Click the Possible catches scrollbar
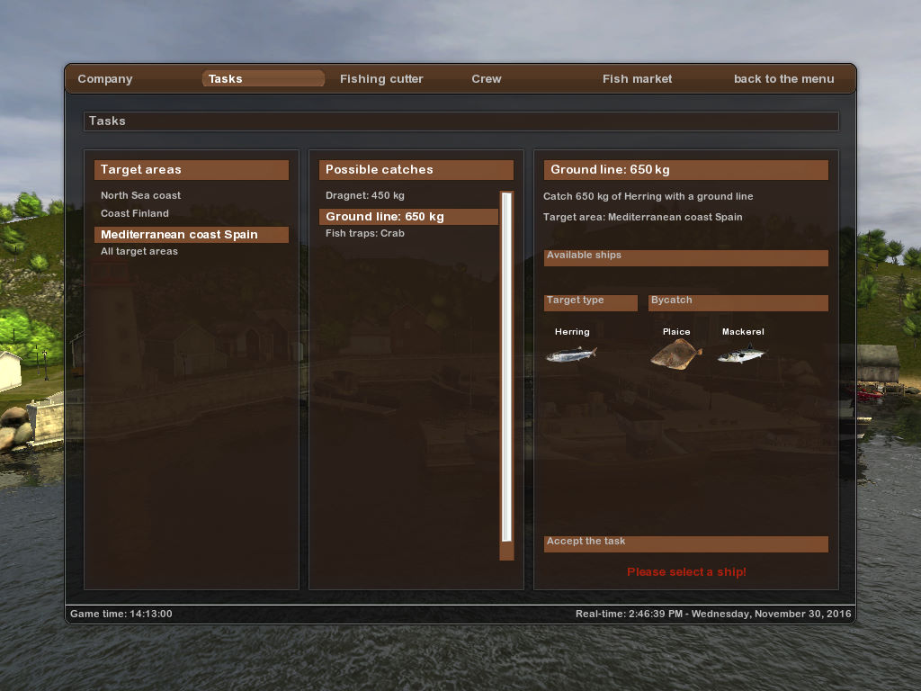The width and height of the screenshot is (921, 691). [506, 375]
